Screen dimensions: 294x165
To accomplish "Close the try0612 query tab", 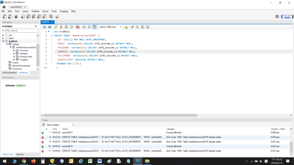I will pyautogui.click(x=53, y=22).
